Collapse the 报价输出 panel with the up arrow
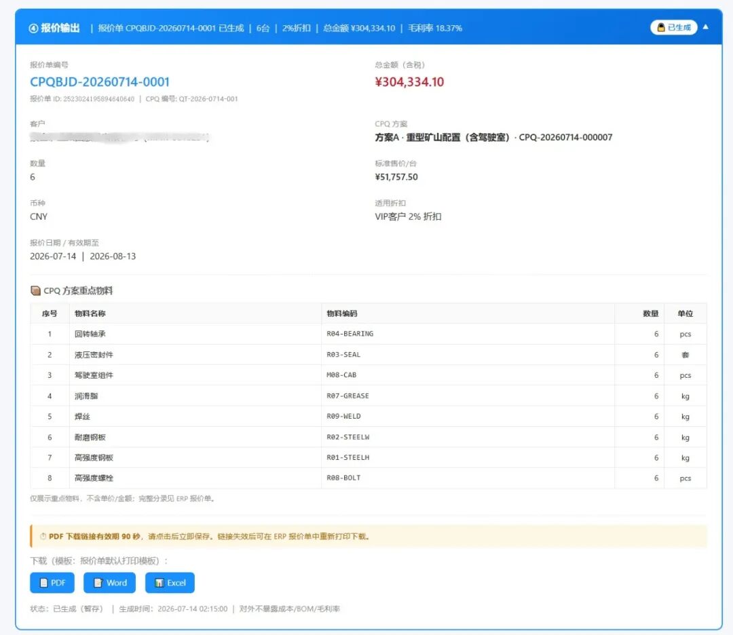 tap(705, 27)
